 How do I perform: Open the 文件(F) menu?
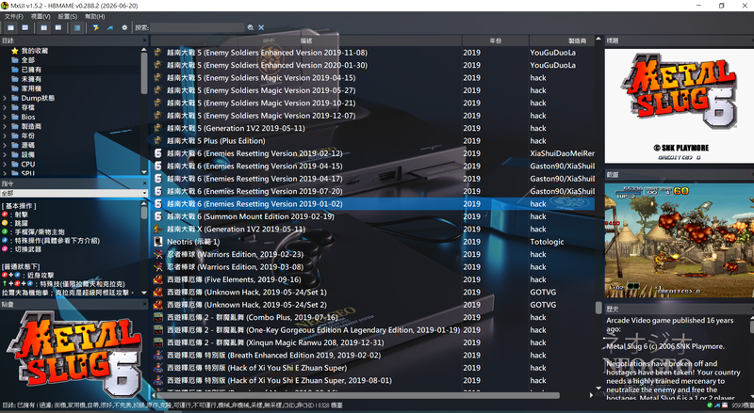pos(13,16)
